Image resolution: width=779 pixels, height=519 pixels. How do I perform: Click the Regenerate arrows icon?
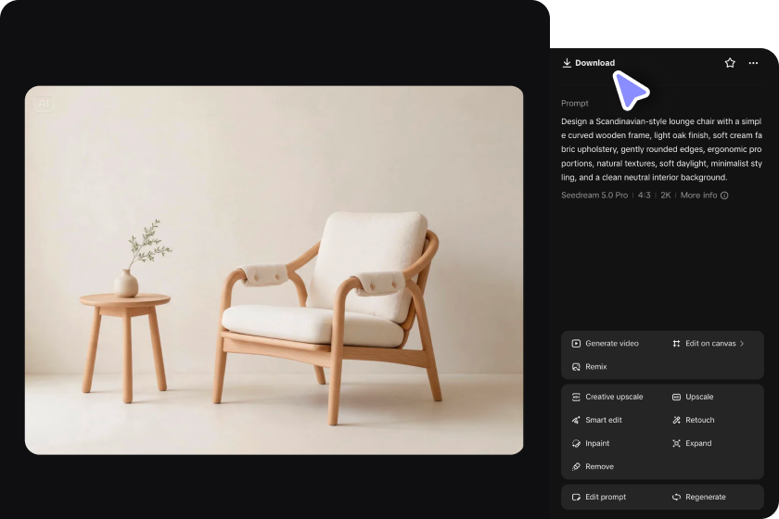(x=676, y=497)
